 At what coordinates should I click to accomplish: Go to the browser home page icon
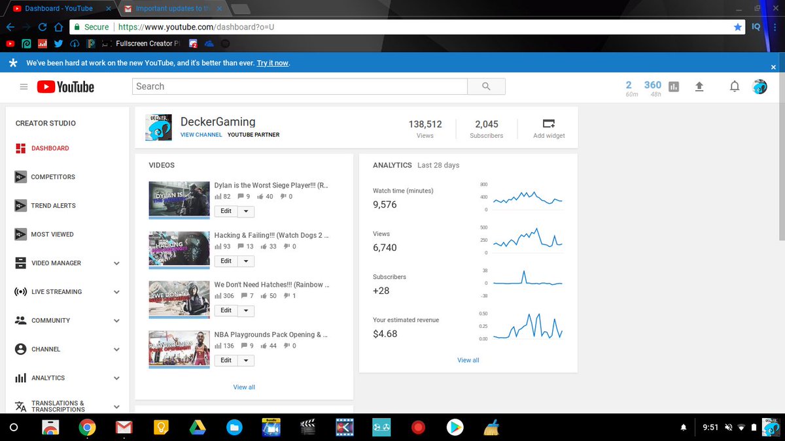click(59, 27)
